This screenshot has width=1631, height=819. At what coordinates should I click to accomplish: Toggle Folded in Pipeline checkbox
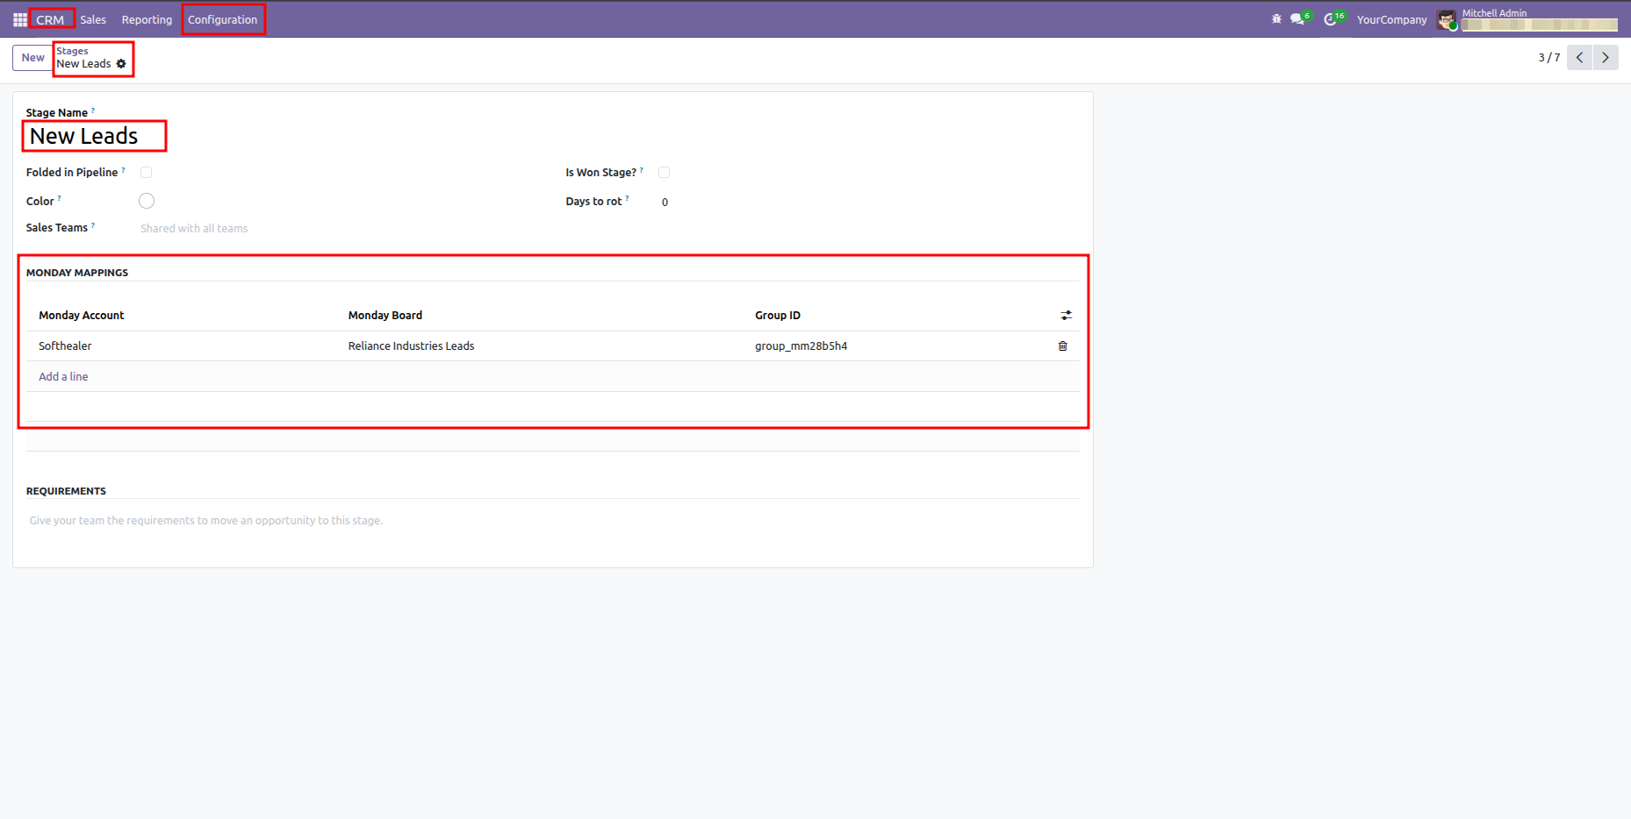147,173
